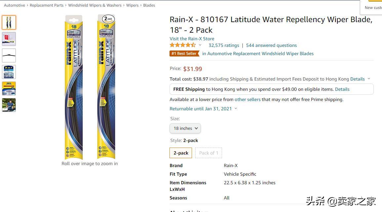Go to the Automotive breadcrumb
The image size is (382, 212).
pos(15,5)
